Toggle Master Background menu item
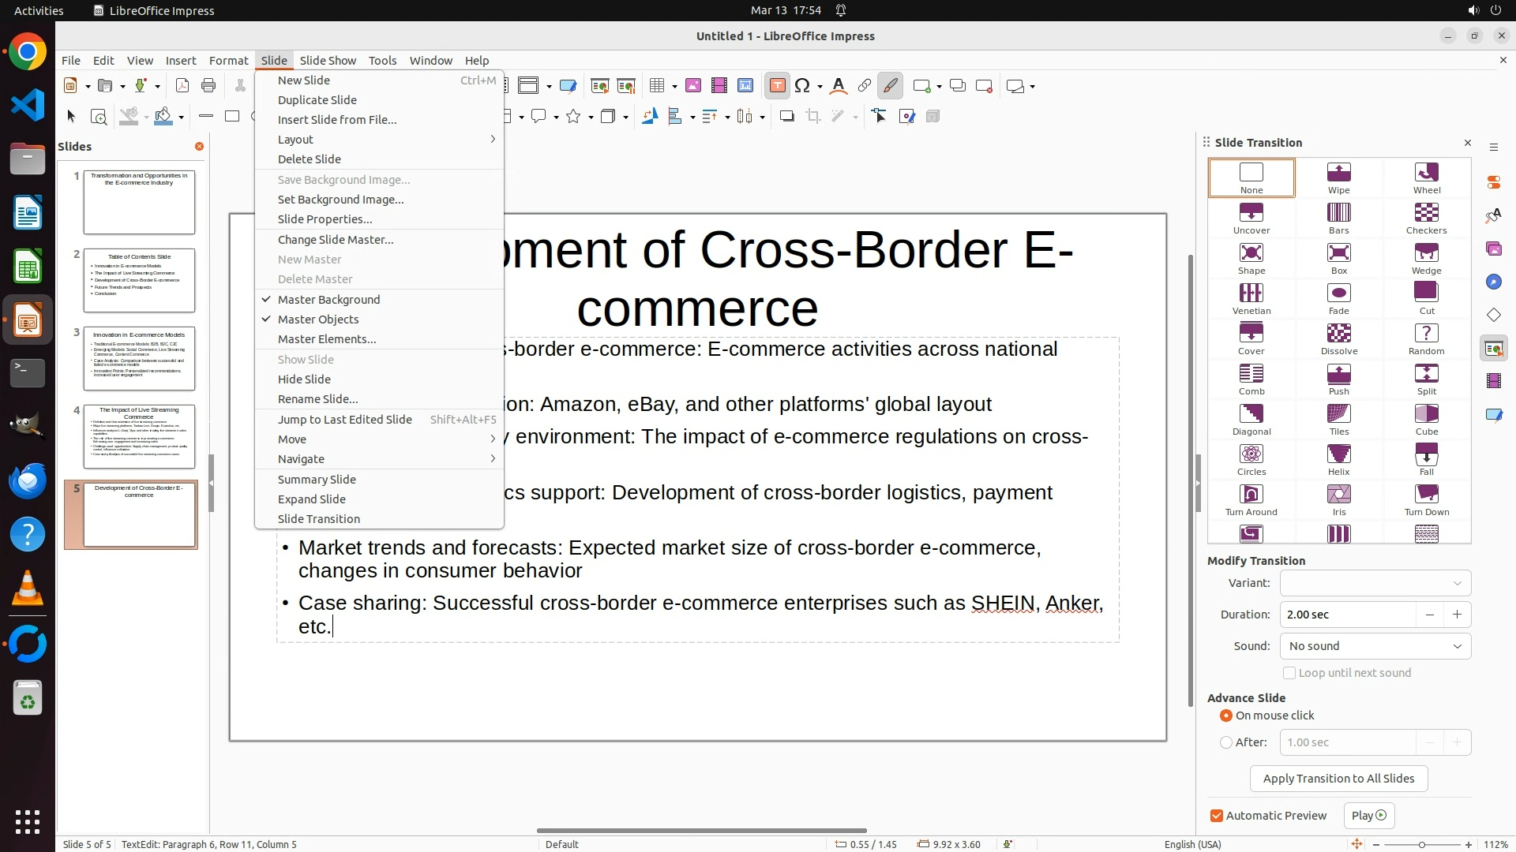 coord(328,300)
